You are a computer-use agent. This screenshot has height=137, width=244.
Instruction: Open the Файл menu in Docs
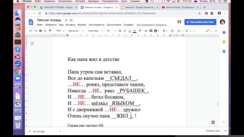pos(40,25)
